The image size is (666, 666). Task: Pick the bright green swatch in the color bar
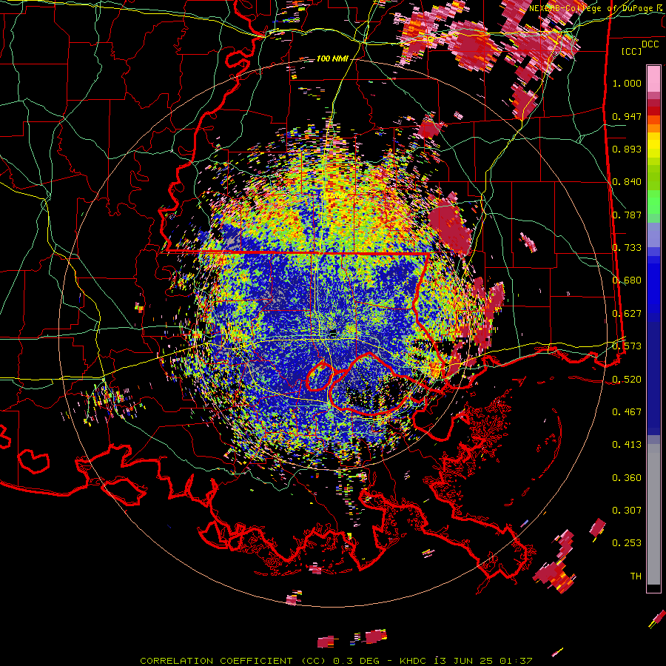[653, 202]
